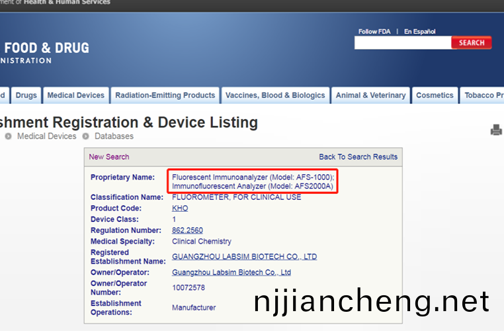
Task: Click the Food & Drug Administration logo
Action: point(45,53)
